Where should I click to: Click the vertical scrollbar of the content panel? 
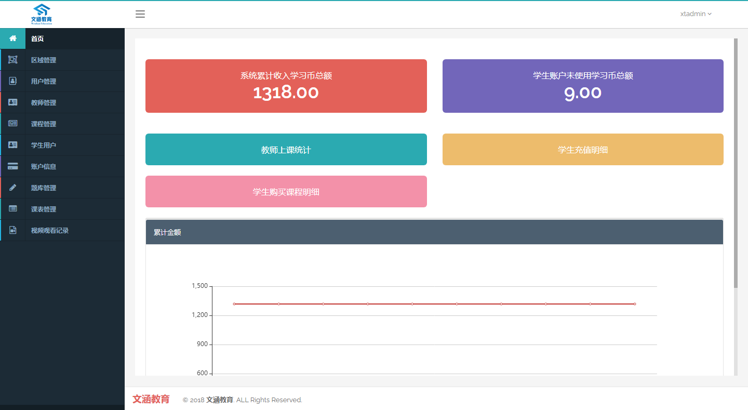(736, 163)
